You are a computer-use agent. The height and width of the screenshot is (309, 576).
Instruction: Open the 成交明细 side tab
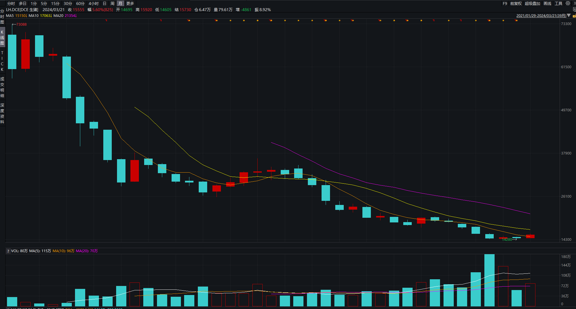[2, 87]
